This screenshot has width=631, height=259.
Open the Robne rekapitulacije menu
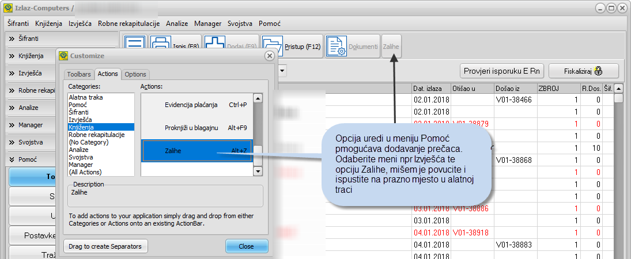pyautogui.click(x=129, y=24)
